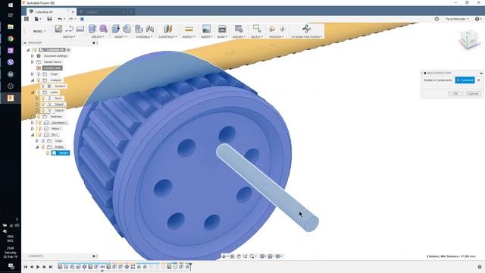Toggle visibility bulb of Origin folder
Screen dimensions: 485x273
[x=39, y=74]
